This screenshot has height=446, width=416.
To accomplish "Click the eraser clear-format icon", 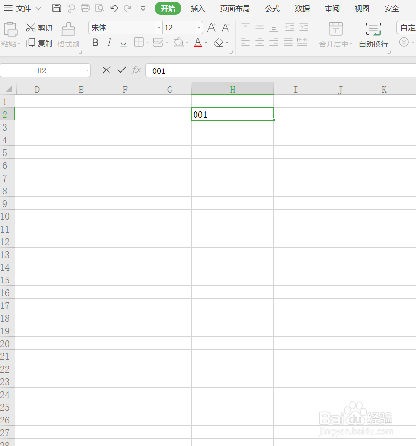I will tap(219, 43).
